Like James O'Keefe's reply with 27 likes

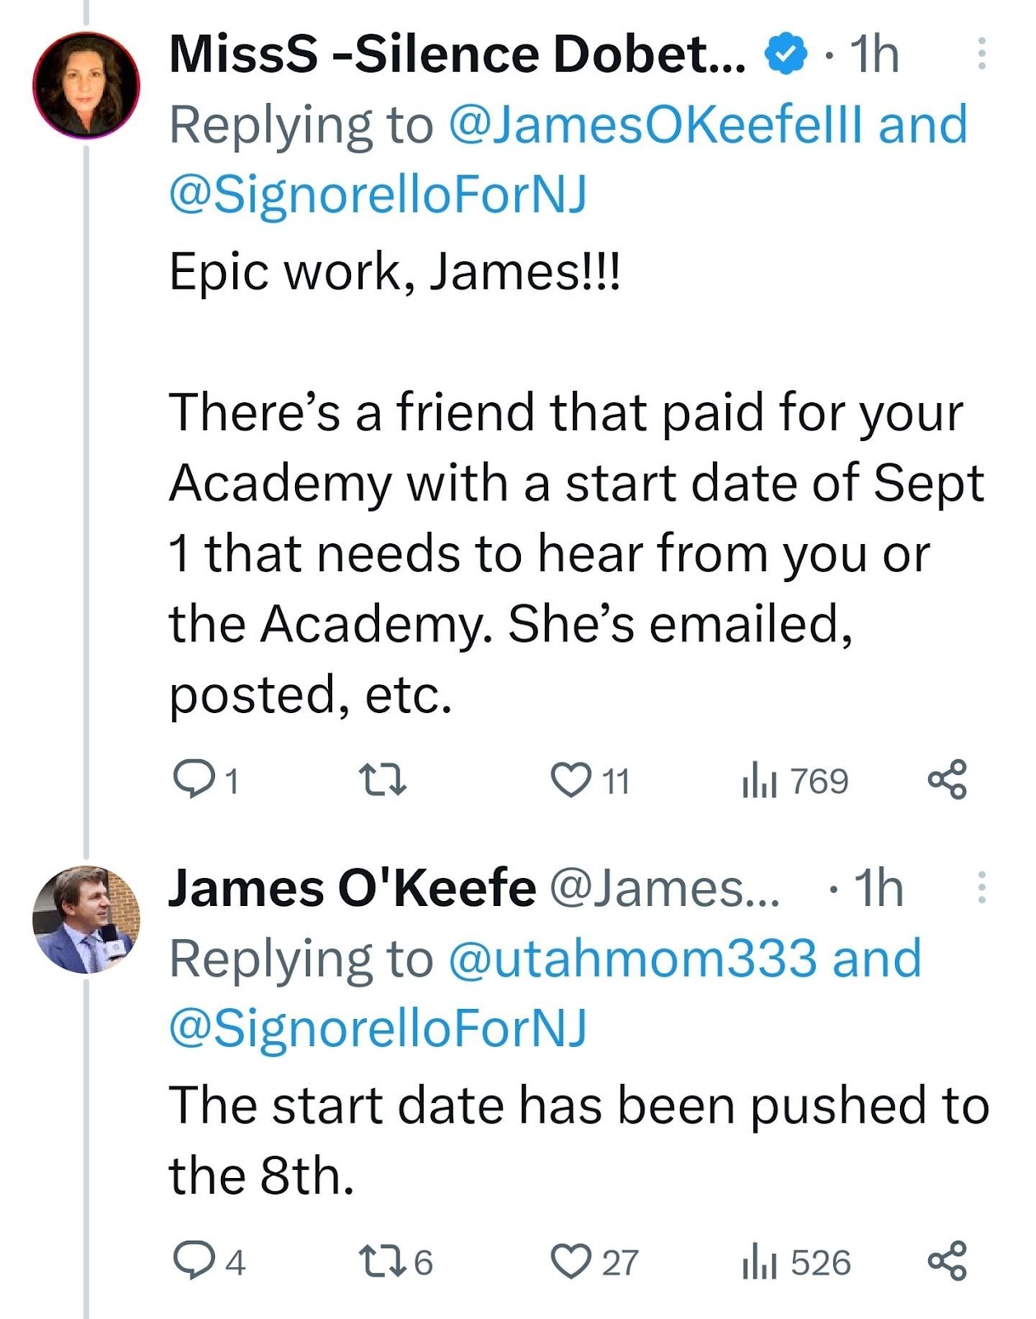[570, 1261]
